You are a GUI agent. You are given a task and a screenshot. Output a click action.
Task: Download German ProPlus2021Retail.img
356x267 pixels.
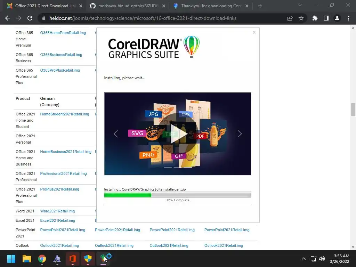59,189
